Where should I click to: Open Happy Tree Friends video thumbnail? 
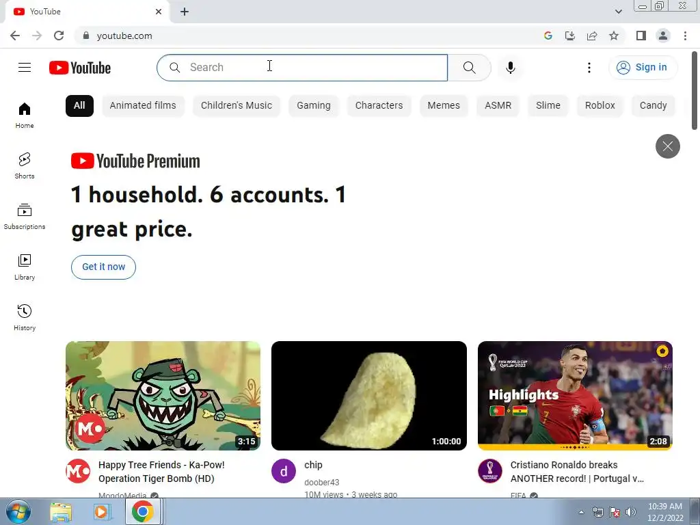tap(163, 396)
